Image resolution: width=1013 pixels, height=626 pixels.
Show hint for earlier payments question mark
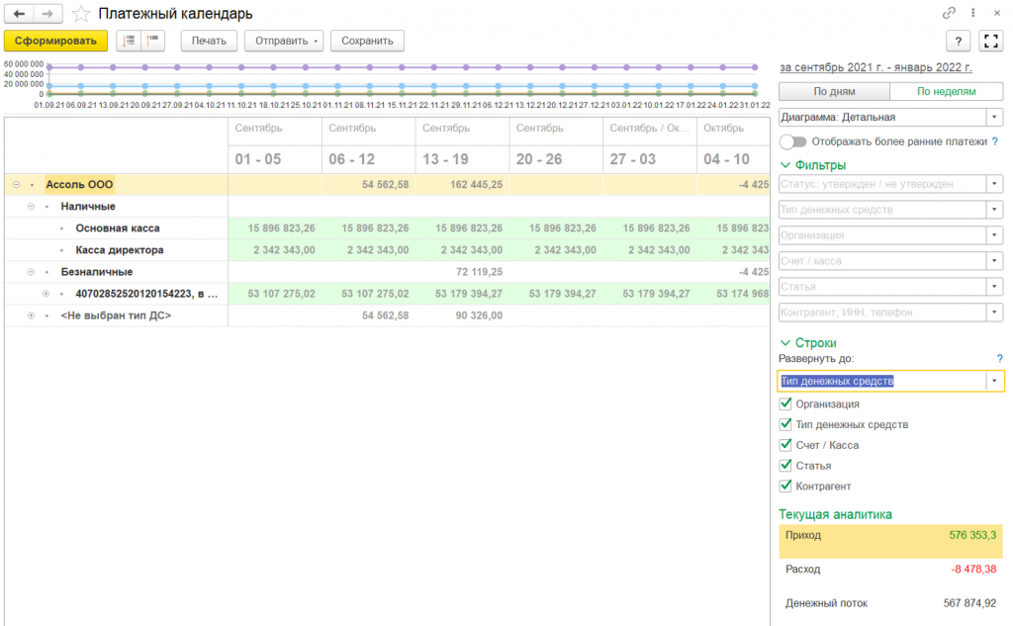[995, 141]
